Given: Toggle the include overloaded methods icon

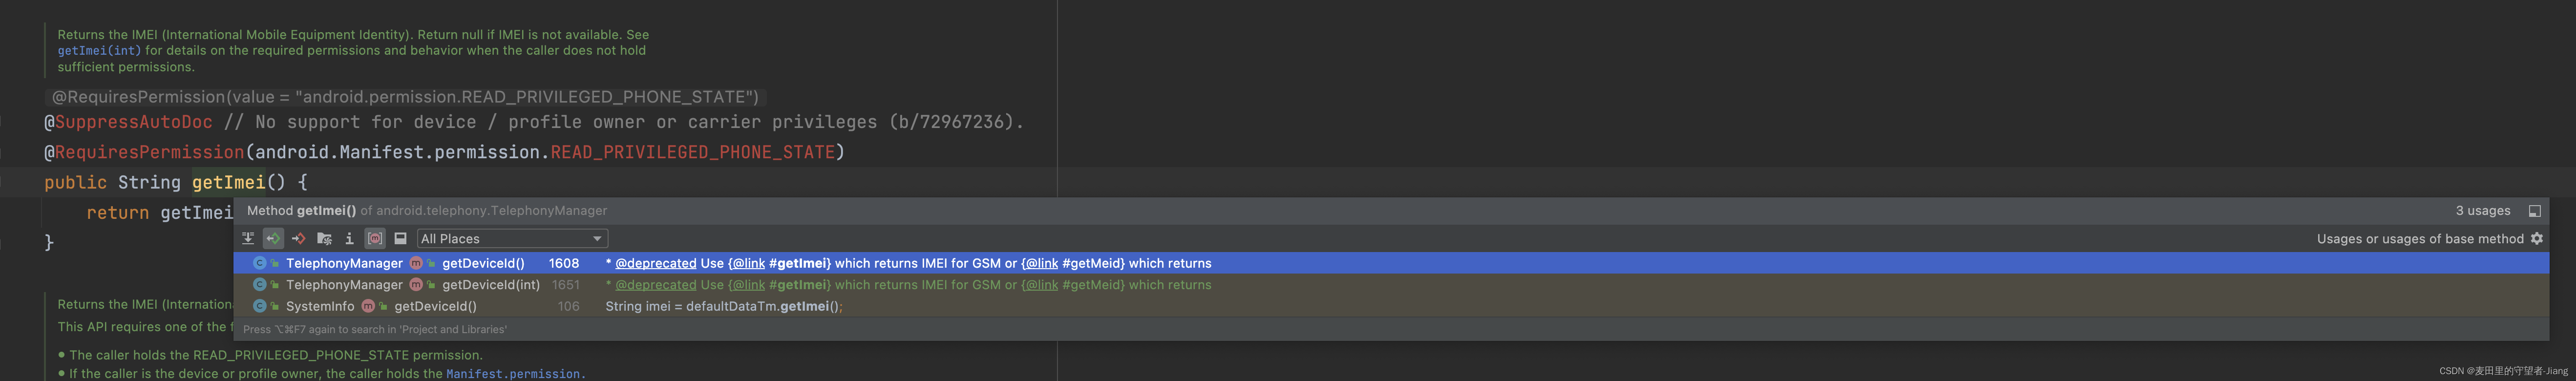Looking at the screenshot, I should click(x=375, y=239).
